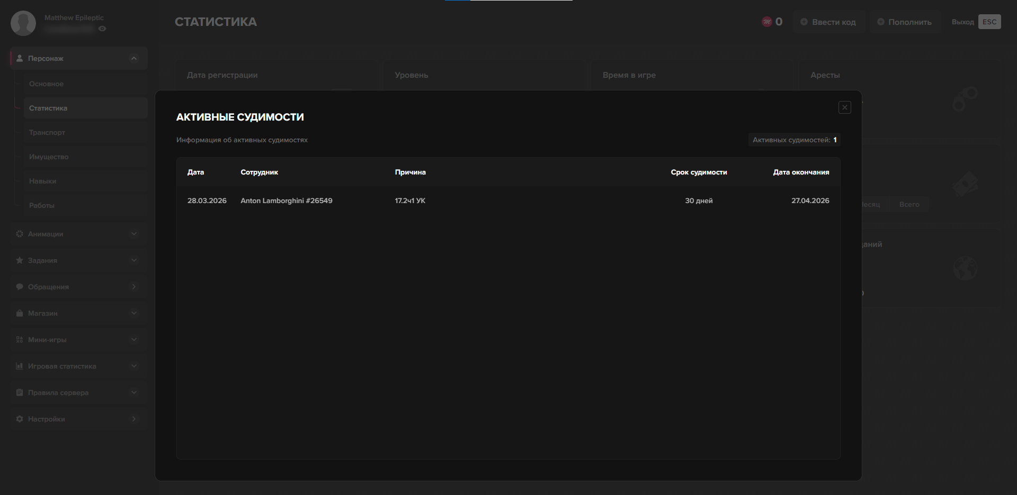The height and width of the screenshot is (495, 1017).
Task: Click the Обращения speech bubble icon
Action: pyautogui.click(x=20, y=287)
